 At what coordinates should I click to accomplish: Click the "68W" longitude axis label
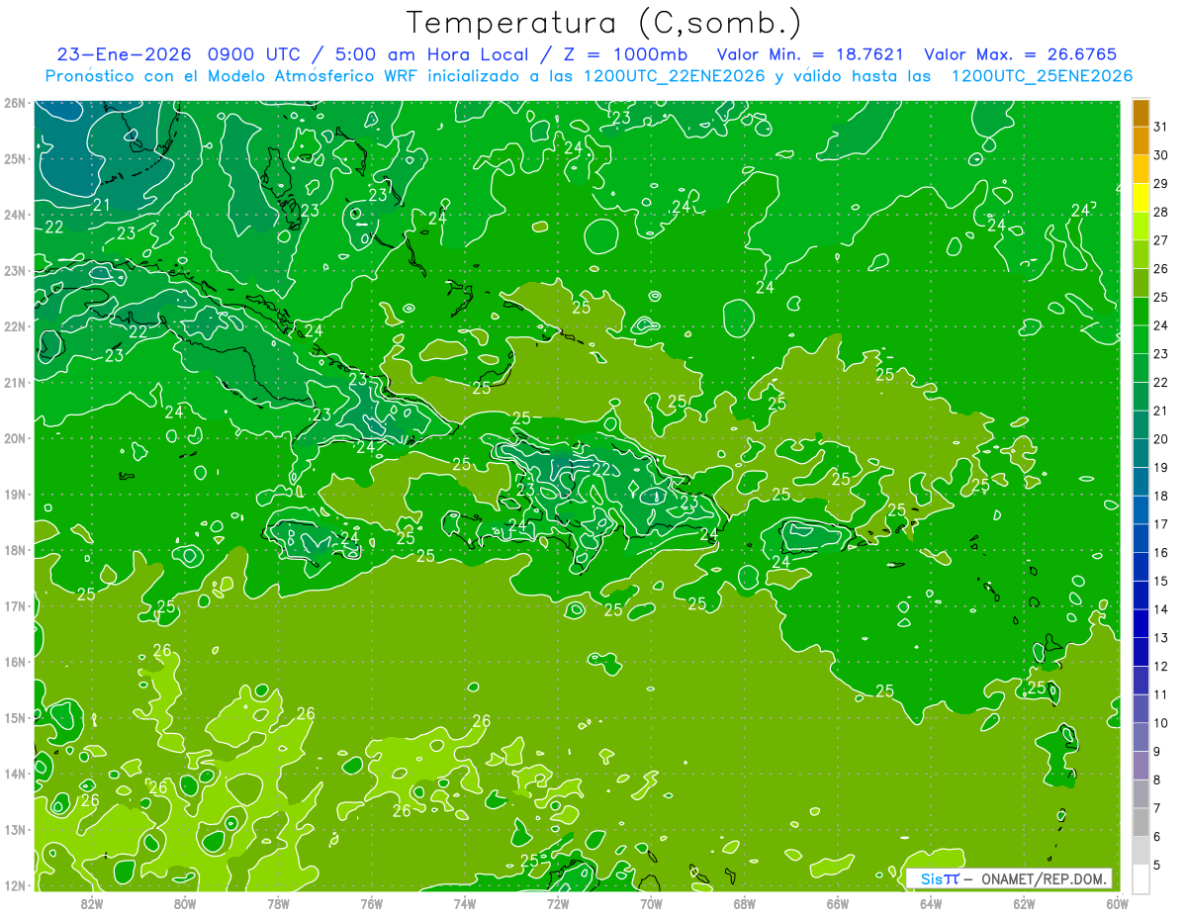tap(744, 903)
